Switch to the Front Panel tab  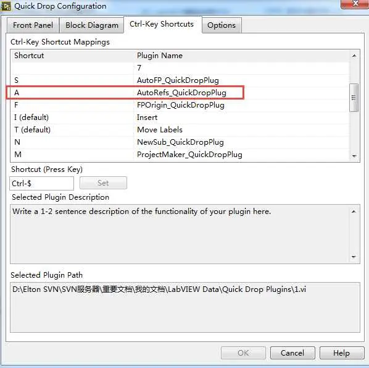click(33, 25)
